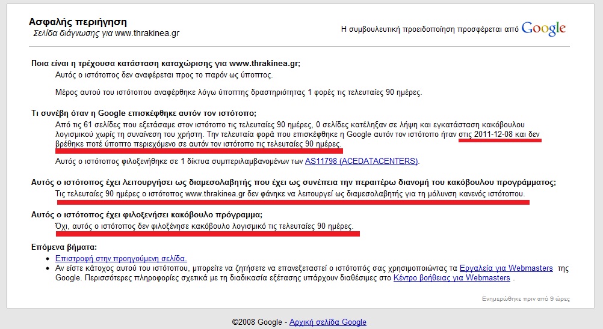603x329 pixels.
Task: Click 'Η συμβουλευτική προειδοποίηση προσφέρεται από' text
Action: point(430,29)
